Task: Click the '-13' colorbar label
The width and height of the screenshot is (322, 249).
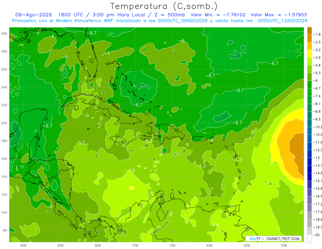Action: (316, 158)
